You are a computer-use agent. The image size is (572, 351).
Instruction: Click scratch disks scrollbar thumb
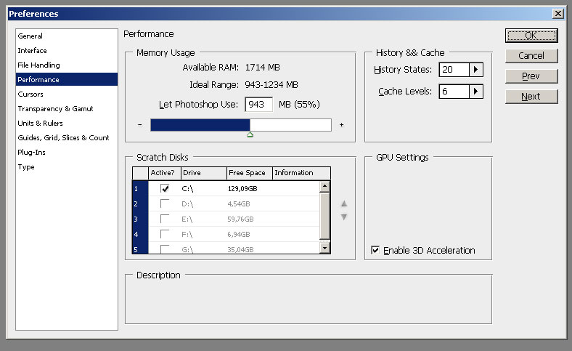pos(324,217)
